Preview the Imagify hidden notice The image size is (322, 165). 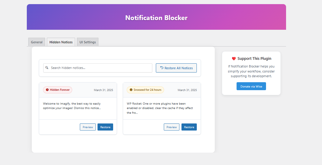click(x=88, y=127)
